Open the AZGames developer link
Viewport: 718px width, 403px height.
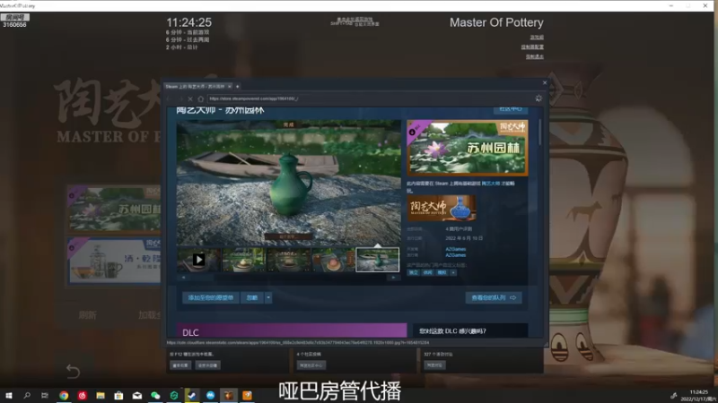pyautogui.click(x=456, y=249)
